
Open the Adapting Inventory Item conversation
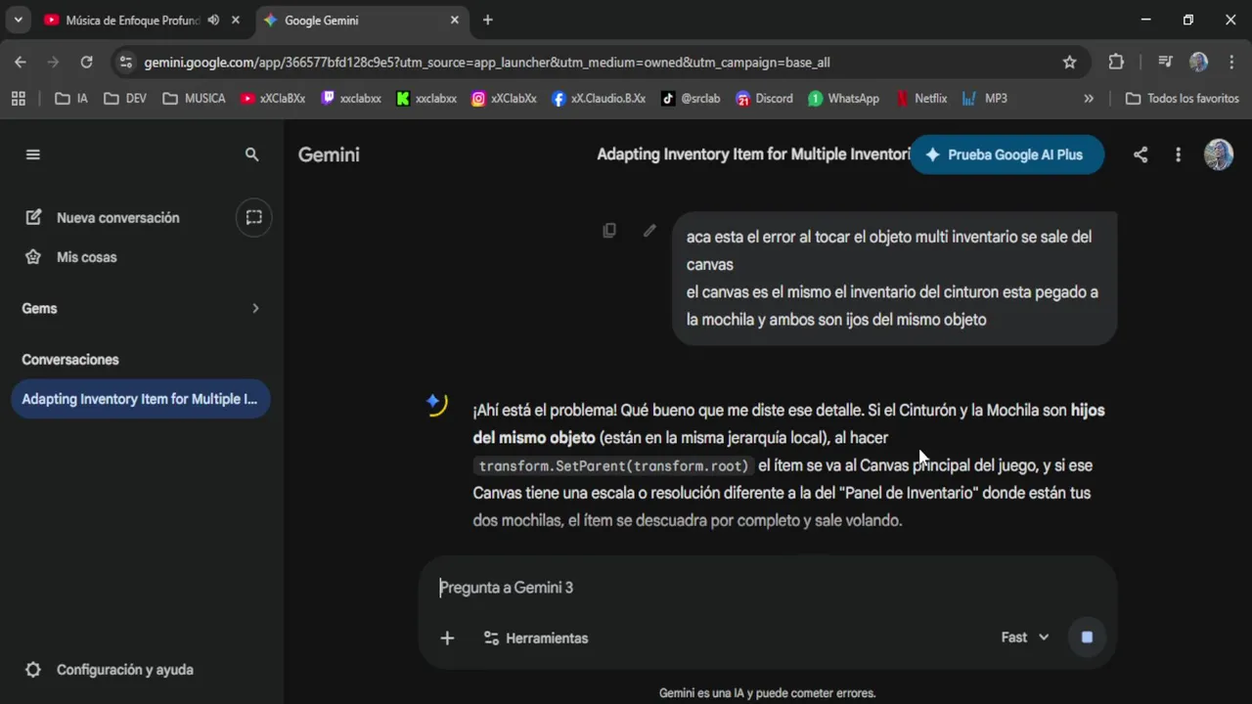click(140, 399)
